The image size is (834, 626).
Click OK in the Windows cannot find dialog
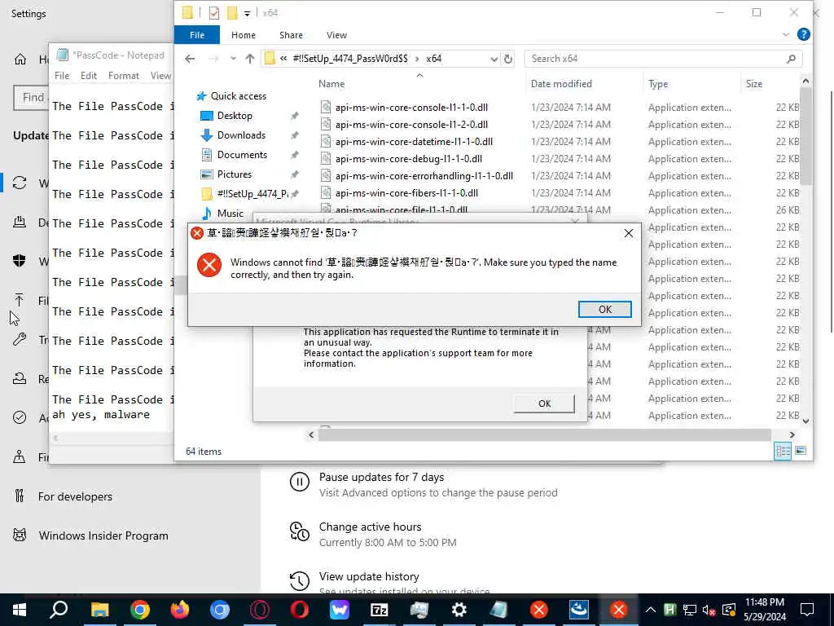pyautogui.click(x=605, y=309)
